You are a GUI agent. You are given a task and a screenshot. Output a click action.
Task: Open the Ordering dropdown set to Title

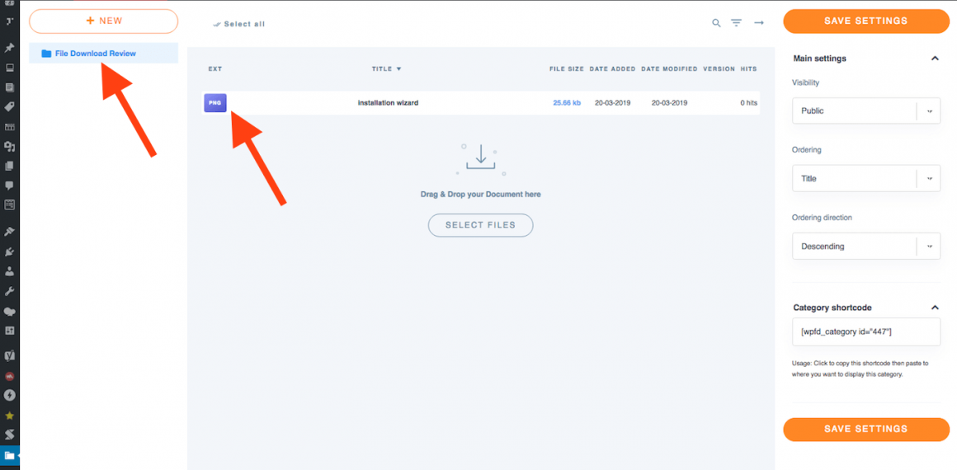pyautogui.click(x=866, y=179)
